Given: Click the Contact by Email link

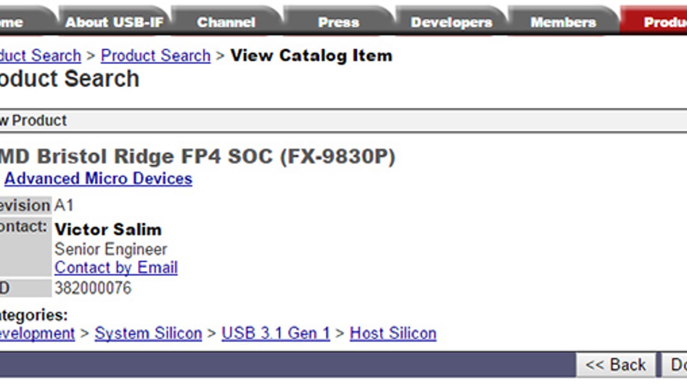Looking at the screenshot, I should (x=116, y=268).
